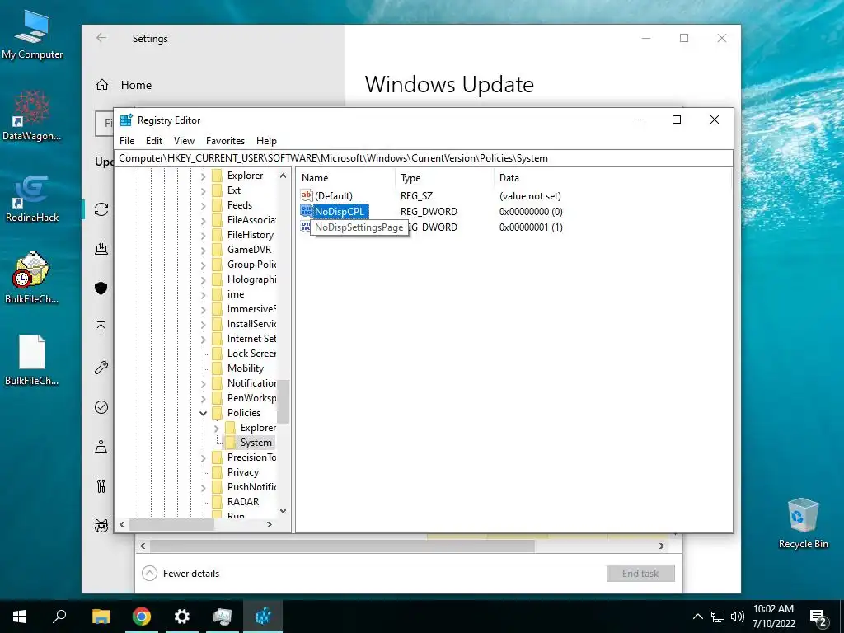Open Windows Update sync icon in Settings sidebar

101,209
